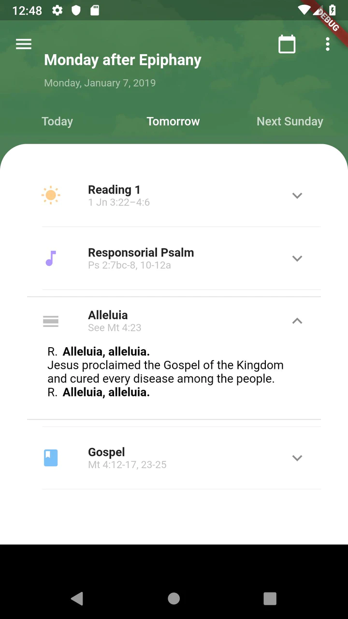Switch to the Today tab
Viewport: 348px width, 619px height.
point(57,121)
